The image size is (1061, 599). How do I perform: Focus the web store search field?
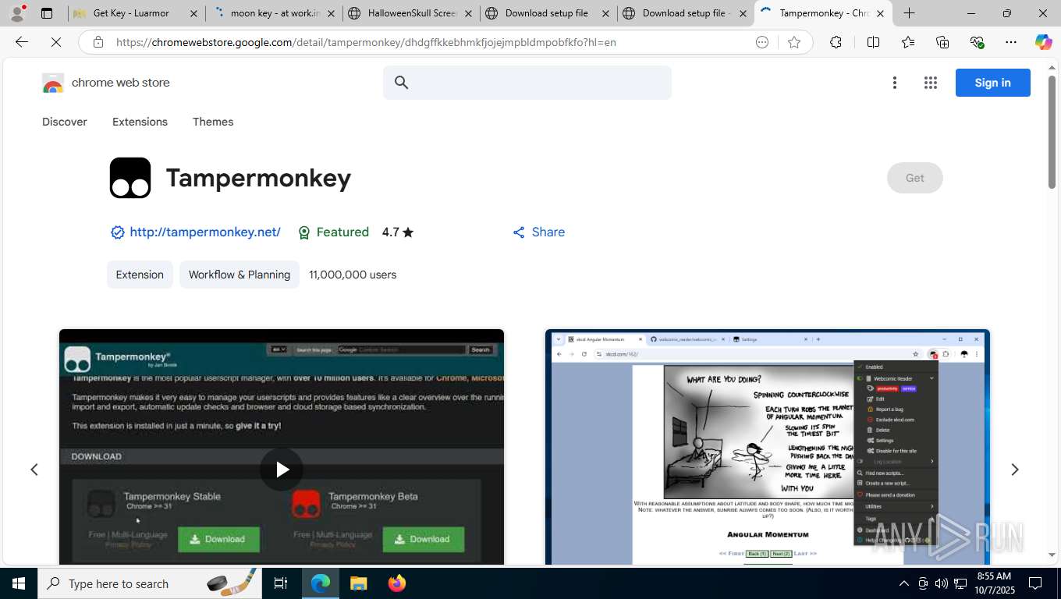pos(527,83)
